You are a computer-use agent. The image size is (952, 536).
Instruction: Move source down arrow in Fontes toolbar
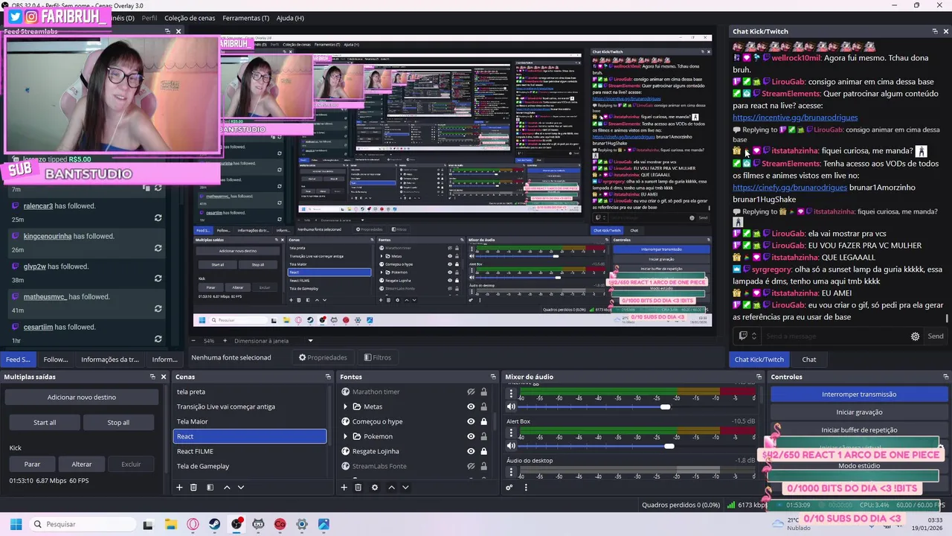pos(405,488)
